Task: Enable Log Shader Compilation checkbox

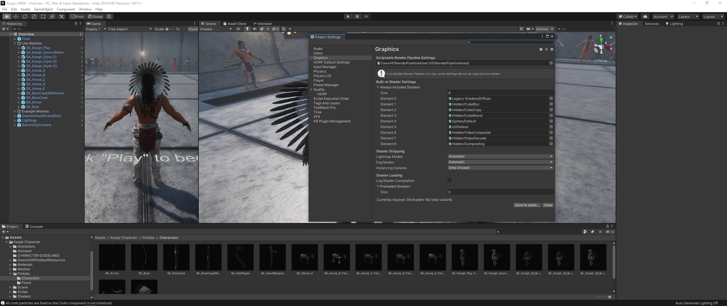Action: pyautogui.click(x=450, y=180)
